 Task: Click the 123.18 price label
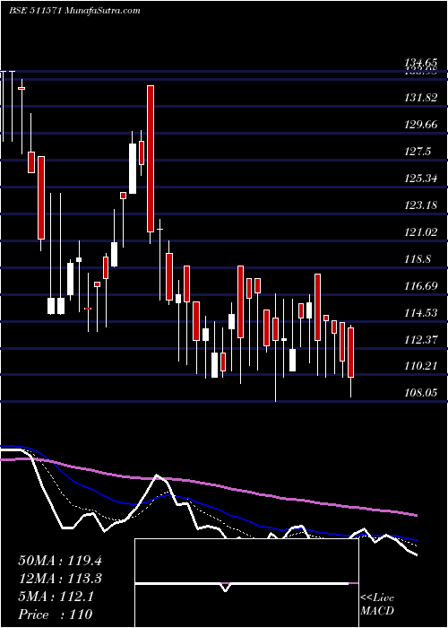(420, 205)
